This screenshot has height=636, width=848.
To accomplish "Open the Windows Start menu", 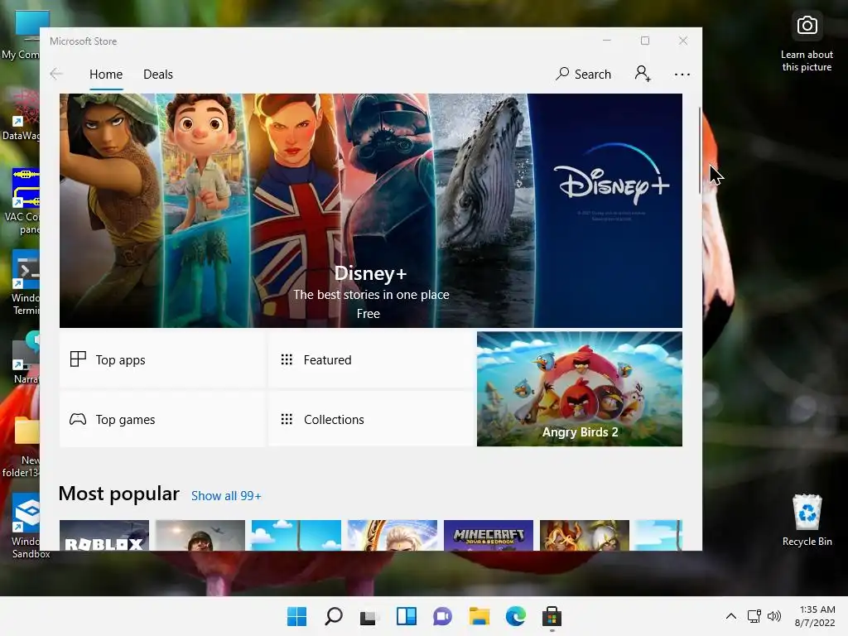I will (296, 616).
